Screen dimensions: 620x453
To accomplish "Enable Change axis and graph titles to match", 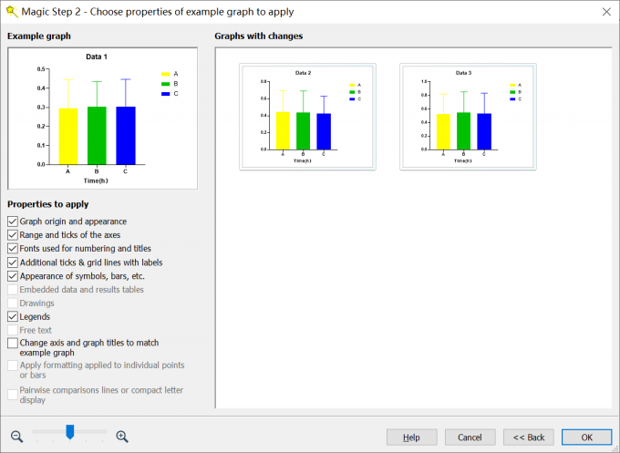I will tap(13, 343).
